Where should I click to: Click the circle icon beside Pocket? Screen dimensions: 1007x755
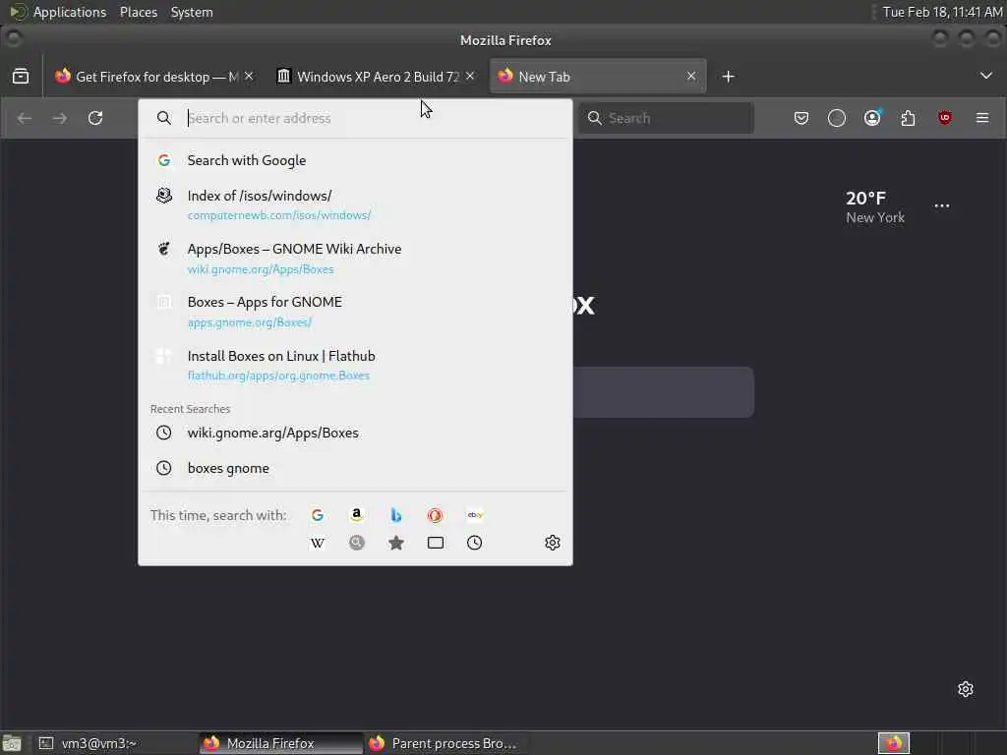[x=837, y=118]
